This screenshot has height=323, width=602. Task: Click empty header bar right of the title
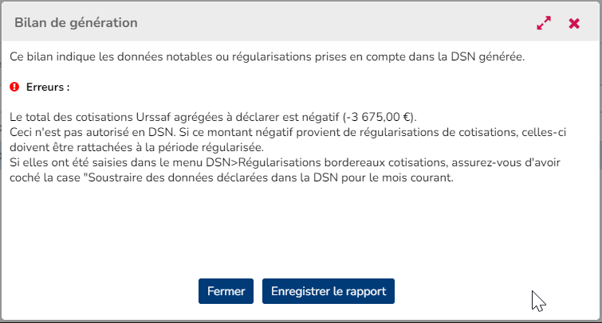335,23
